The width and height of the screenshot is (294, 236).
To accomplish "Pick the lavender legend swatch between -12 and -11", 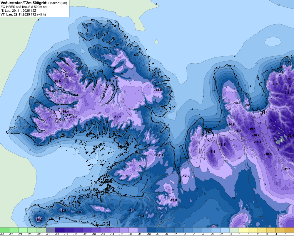I will pos(133,230).
